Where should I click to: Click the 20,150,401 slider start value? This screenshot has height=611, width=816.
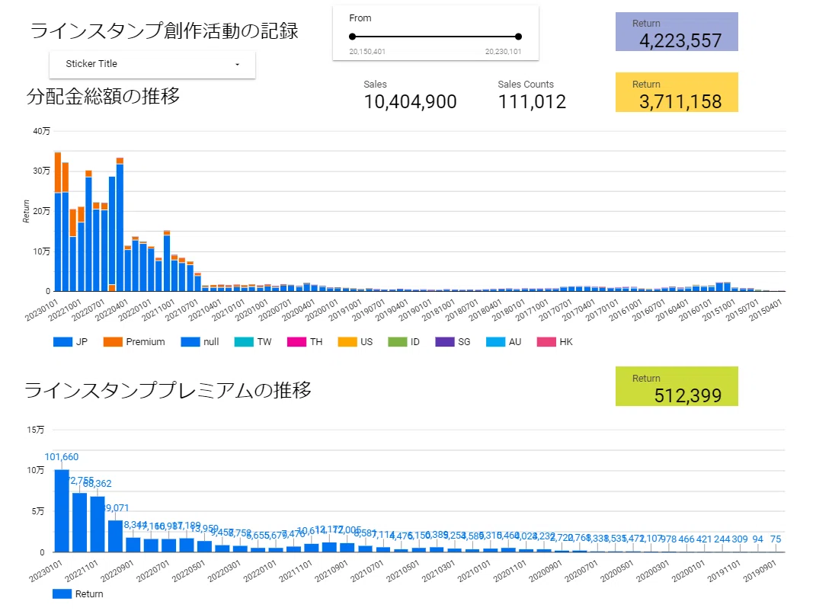point(367,52)
